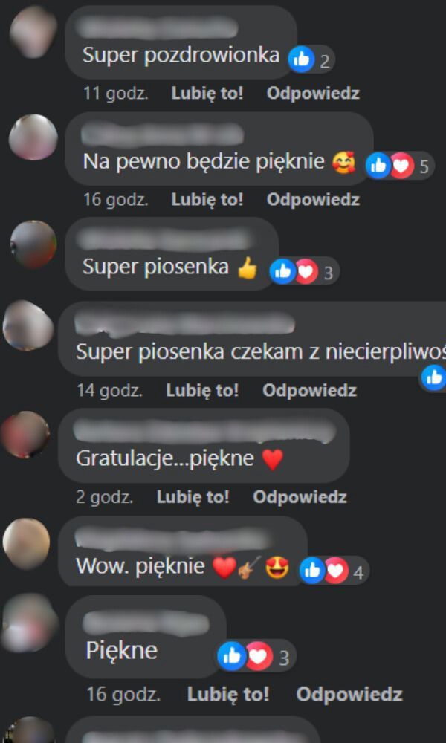
Task: Open reactions on "Wow. pięknie" comment
Action: pyautogui.click(x=334, y=571)
